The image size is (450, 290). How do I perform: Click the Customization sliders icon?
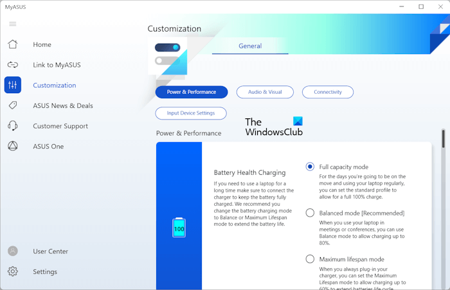[13, 85]
